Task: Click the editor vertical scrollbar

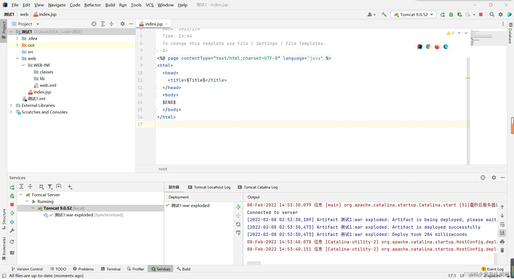Action: [x=468, y=111]
